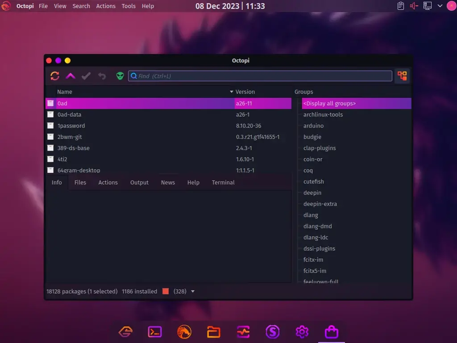The image size is (457, 343).
Task: Select archlinux-tools group
Action: point(323,115)
